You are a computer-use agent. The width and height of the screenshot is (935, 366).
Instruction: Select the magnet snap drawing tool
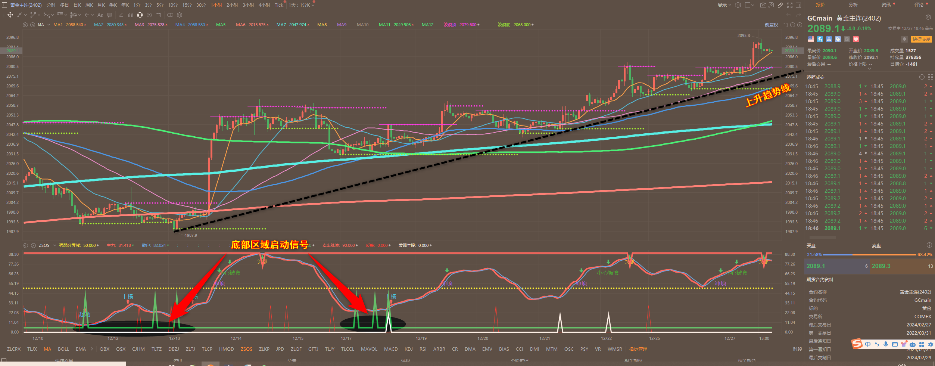130,15
